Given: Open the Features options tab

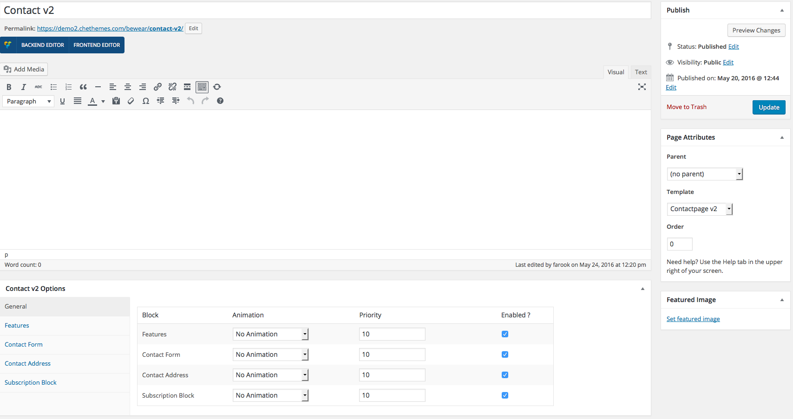Looking at the screenshot, I should point(65,326).
